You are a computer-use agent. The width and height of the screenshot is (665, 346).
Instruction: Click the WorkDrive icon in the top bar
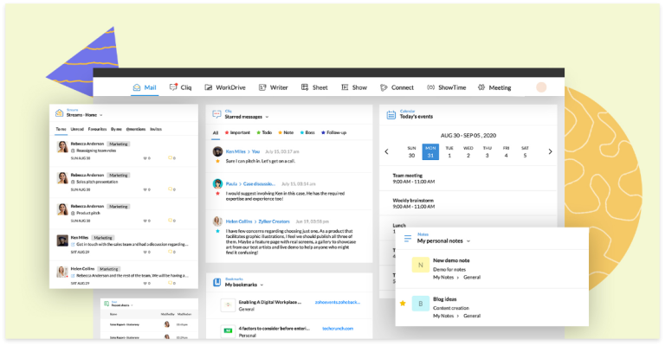(207, 87)
